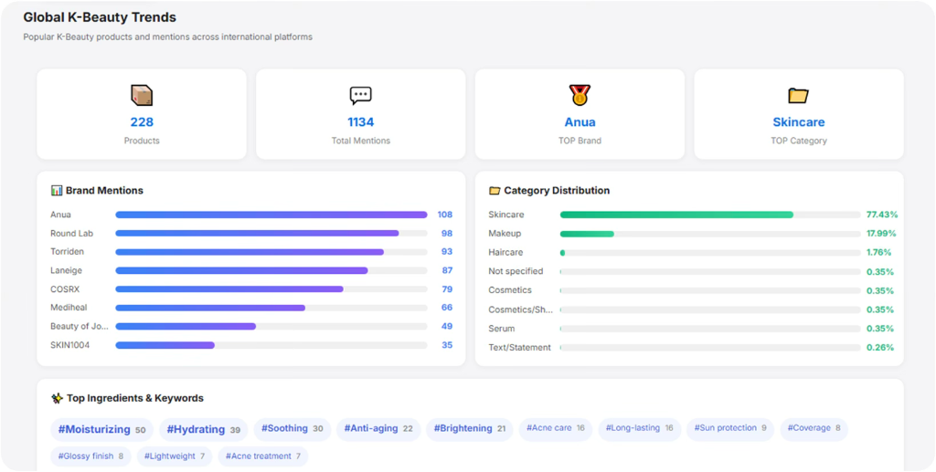
Task: Click the sparkle icon beside Top Ingredients
Action: 57,398
